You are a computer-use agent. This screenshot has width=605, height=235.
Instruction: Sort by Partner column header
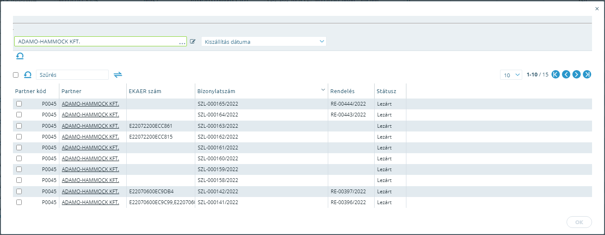(x=71, y=91)
